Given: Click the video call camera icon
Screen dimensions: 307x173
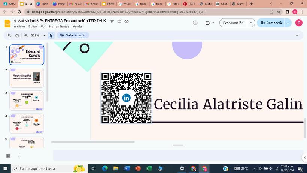Looking at the screenshot, I should point(208,23).
